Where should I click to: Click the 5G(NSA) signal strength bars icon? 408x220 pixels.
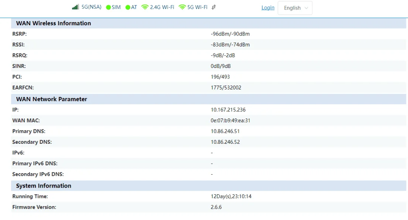click(75, 7)
